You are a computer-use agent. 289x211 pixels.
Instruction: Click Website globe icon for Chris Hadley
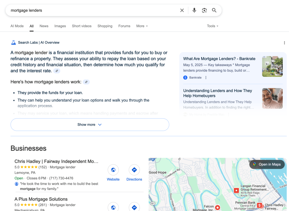click(113, 170)
